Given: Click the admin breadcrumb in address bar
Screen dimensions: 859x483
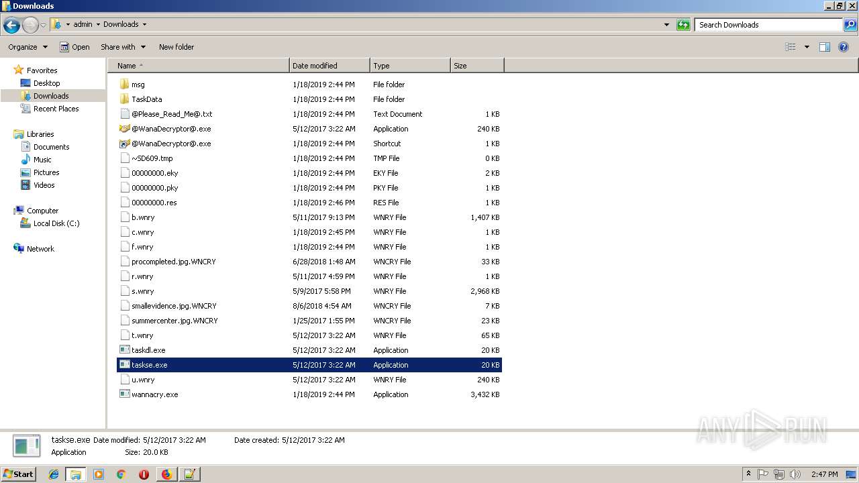Looking at the screenshot, I should (83, 24).
